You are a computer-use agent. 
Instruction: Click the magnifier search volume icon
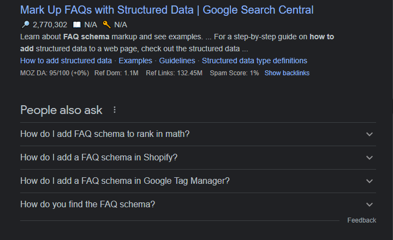(x=25, y=25)
